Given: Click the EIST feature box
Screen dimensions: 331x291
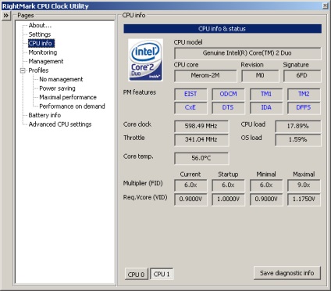Looking at the screenshot, I should (190, 94).
